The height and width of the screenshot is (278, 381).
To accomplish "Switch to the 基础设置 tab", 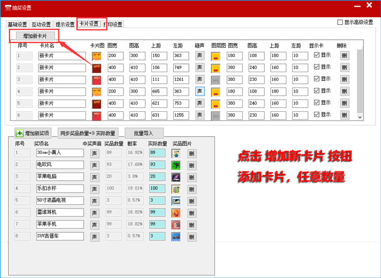I will tap(17, 24).
